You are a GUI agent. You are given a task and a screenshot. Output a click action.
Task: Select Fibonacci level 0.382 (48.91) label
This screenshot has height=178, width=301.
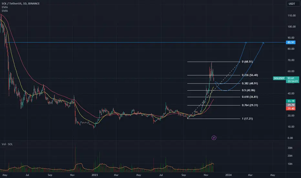250,83
